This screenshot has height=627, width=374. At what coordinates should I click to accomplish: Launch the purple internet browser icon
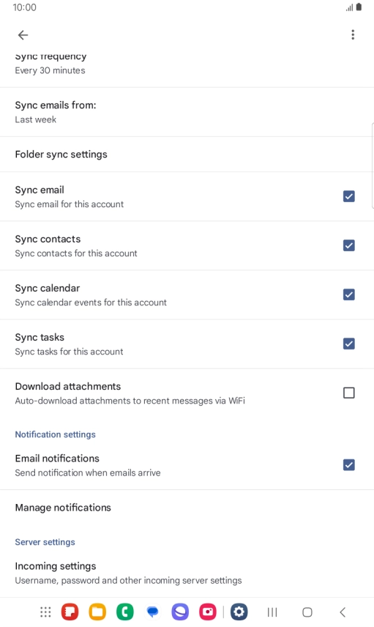(x=180, y=612)
